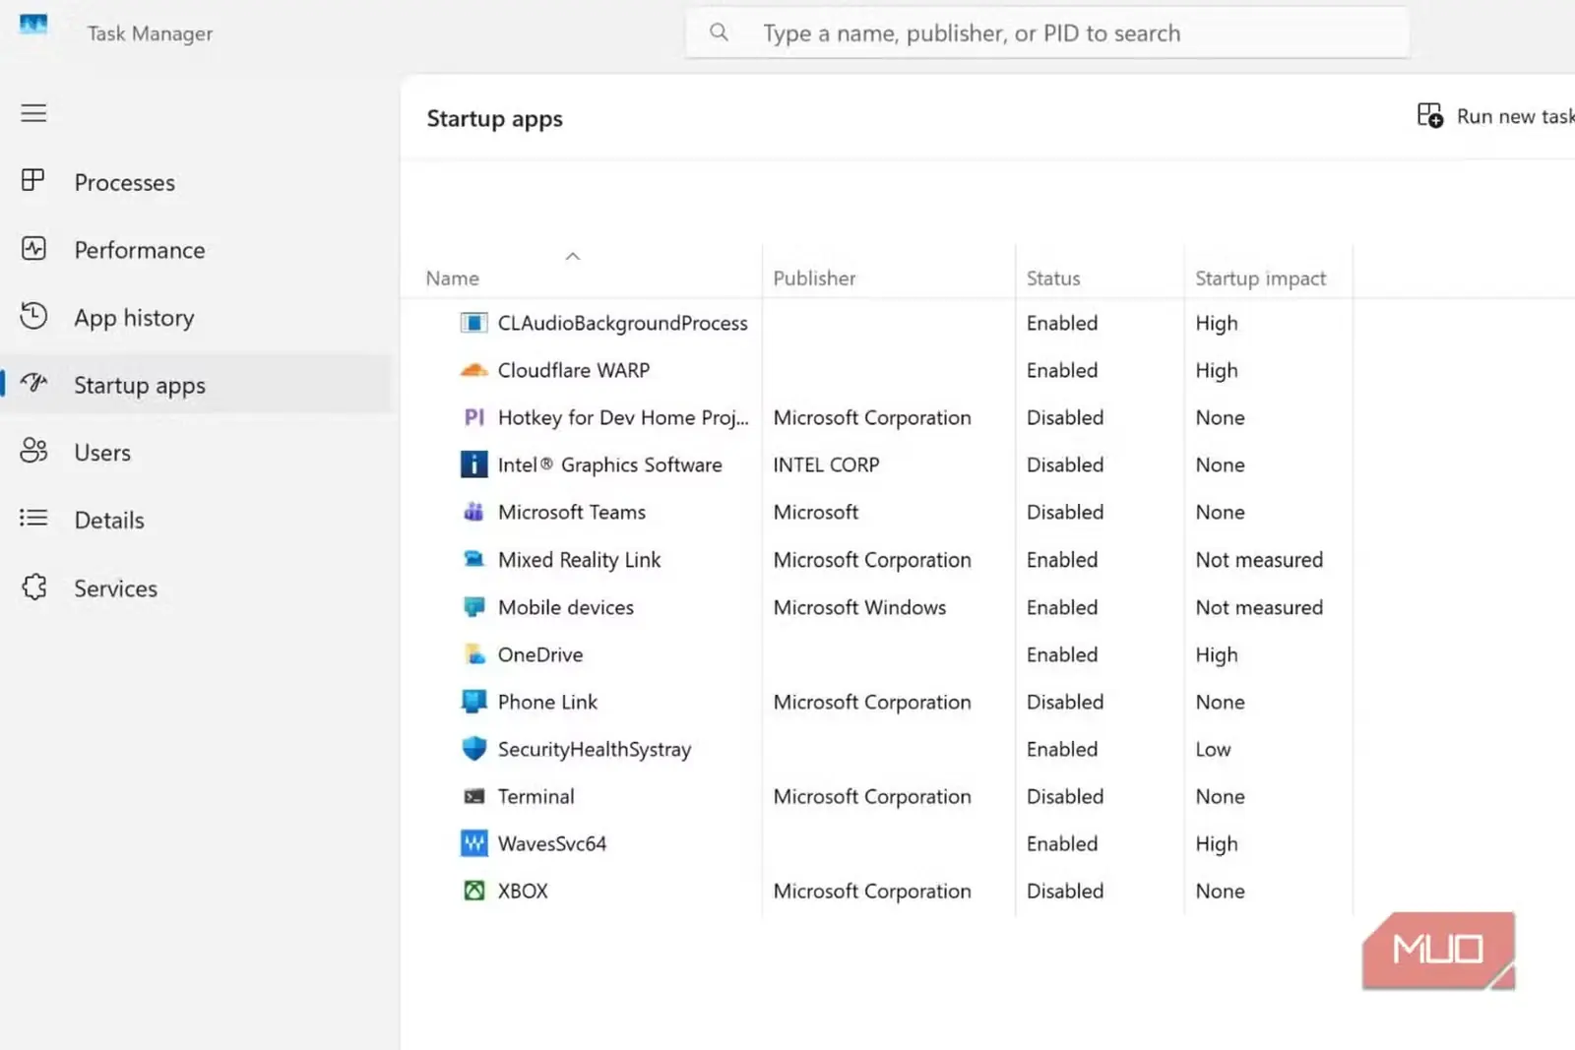
Task: Click the App history clock icon
Action: click(x=33, y=316)
